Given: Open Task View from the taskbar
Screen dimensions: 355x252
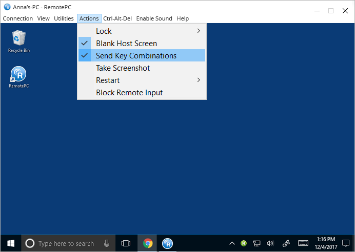Looking at the screenshot, I should (x=126, y=243).
